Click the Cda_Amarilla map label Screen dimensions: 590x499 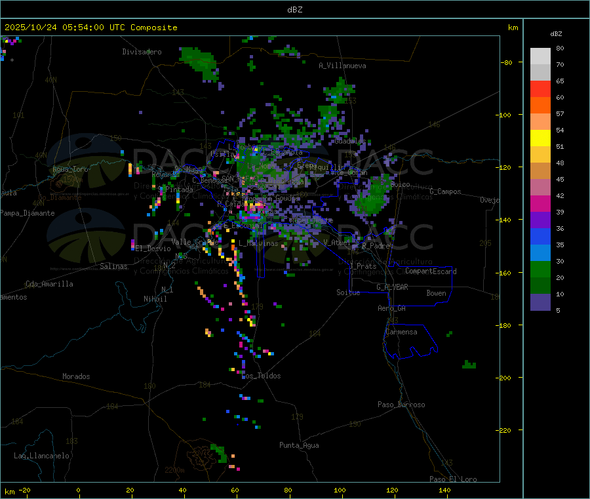[x=49, y=284]
